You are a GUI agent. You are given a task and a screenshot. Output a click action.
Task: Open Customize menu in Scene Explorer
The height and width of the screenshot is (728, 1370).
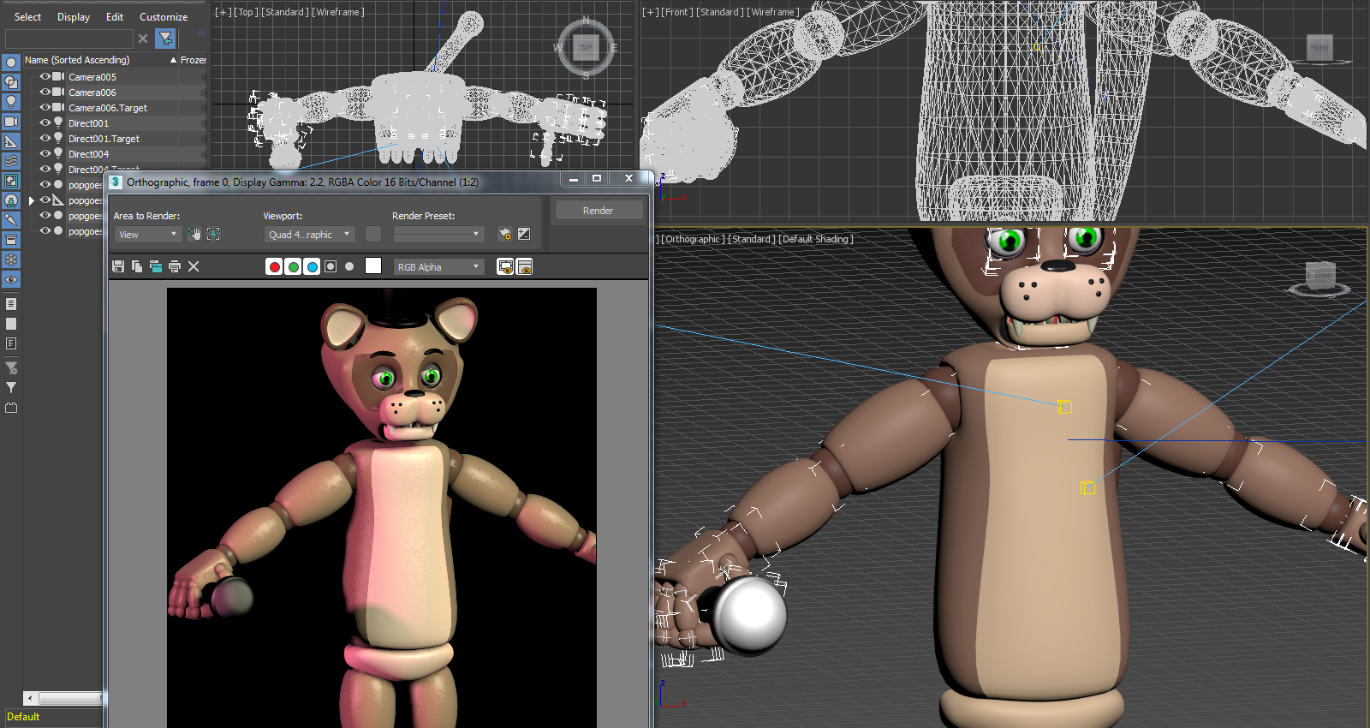tap(164, 16)
